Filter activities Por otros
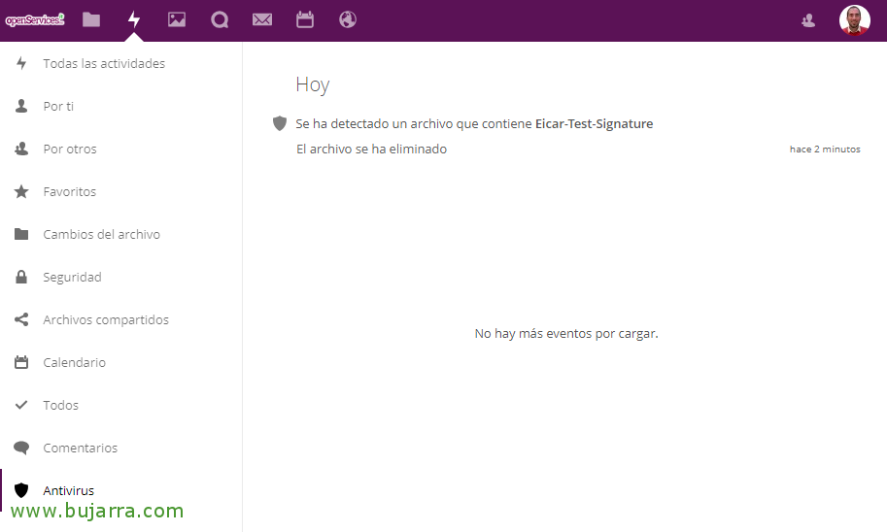This screenshot has height=532, width=887. [x=70, y=150]
